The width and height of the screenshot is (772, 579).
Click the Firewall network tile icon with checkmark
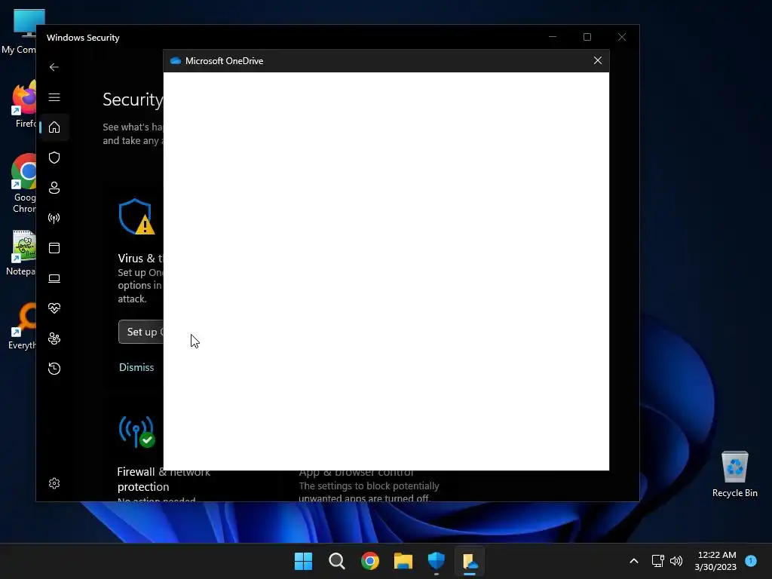137,431
